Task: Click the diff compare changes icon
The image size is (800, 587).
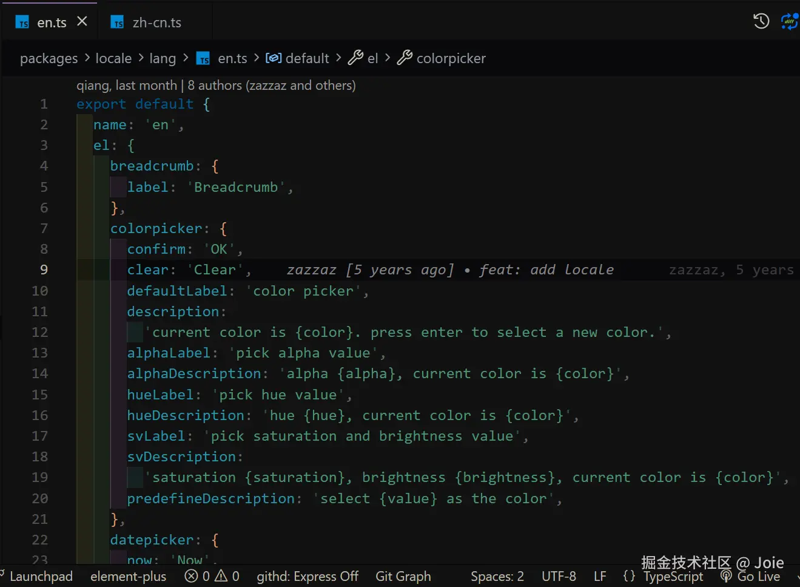Action: coord(789,21)
